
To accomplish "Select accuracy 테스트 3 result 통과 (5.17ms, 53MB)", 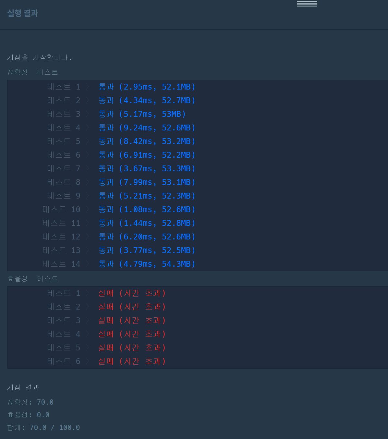I will [x=142, y=114].
